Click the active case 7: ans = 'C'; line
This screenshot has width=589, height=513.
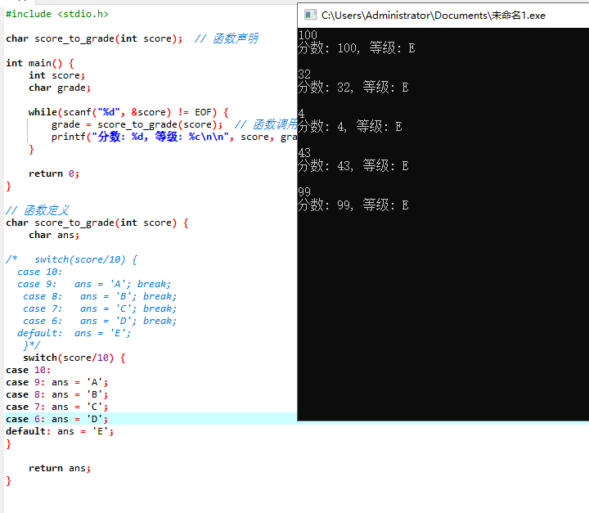pos(56,407)
